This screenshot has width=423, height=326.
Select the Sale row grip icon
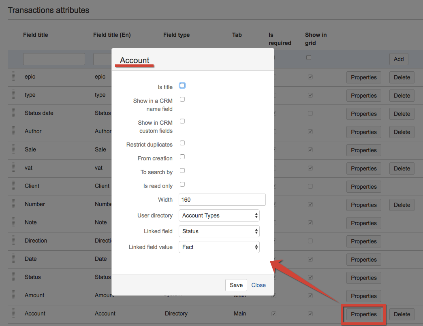[x=13, y=149]
